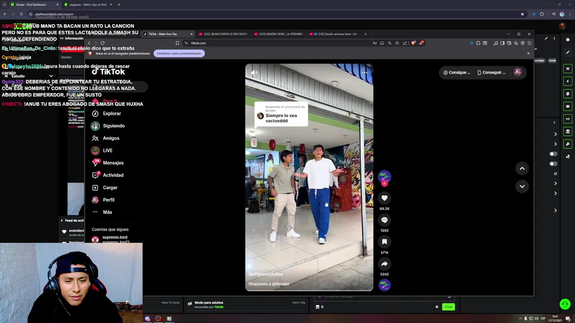Open new tab in Brave window
Viewport: 575px width, 323px height.
365,34
